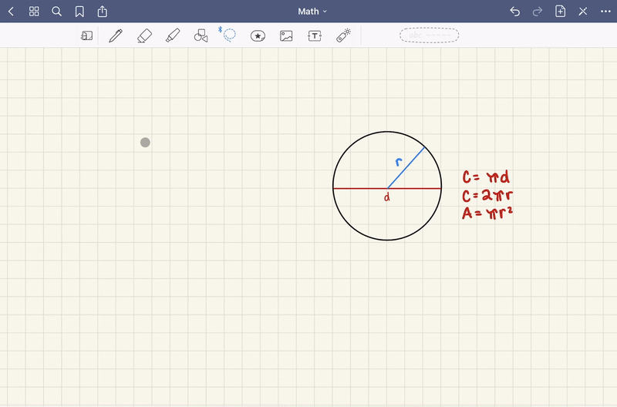Search within the notebook

pyautogui.click(x=56, y=12)
